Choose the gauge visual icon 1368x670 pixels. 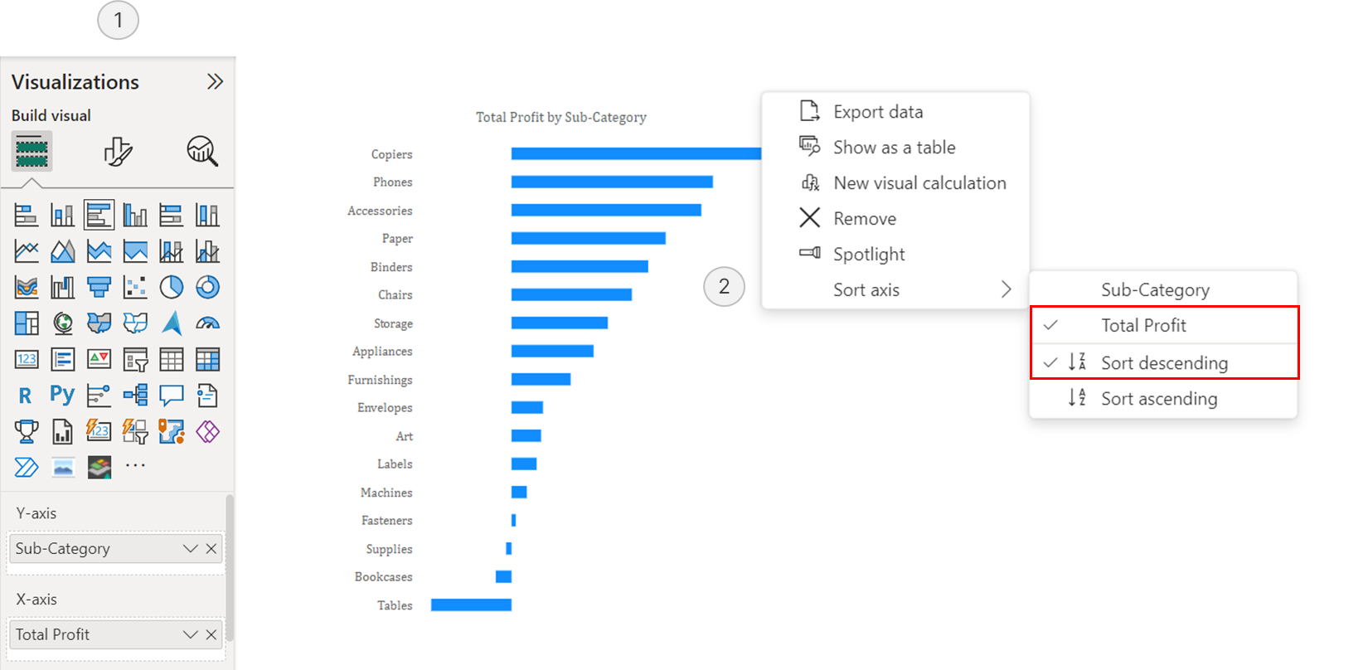(207, 323)
